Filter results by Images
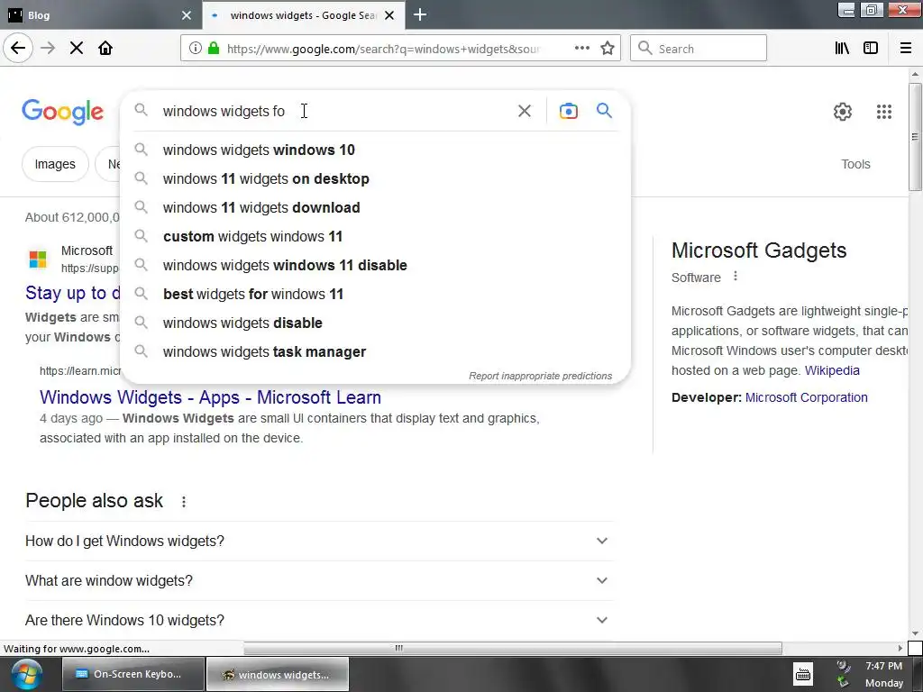This screenshot has width=923, height=692. 55,164
